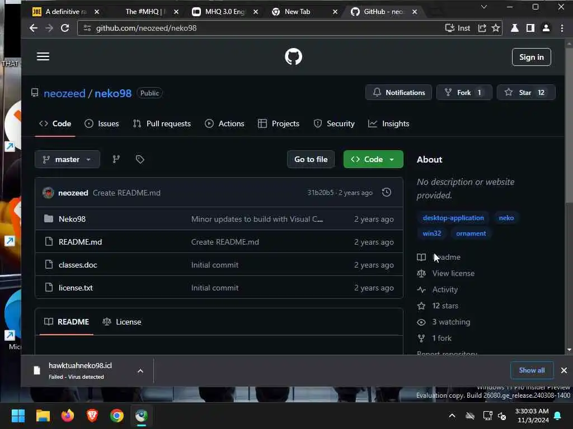Click desktop-application topic tag

(x=453, y=218)
